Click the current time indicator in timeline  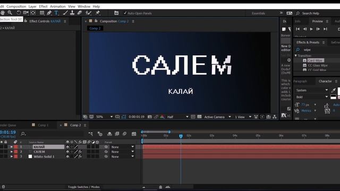(181, 136)
